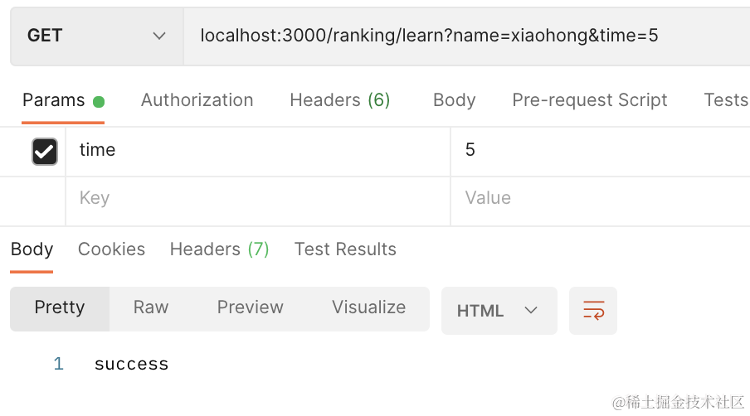Switch to the Authorization tab

[x=197, y=100]
